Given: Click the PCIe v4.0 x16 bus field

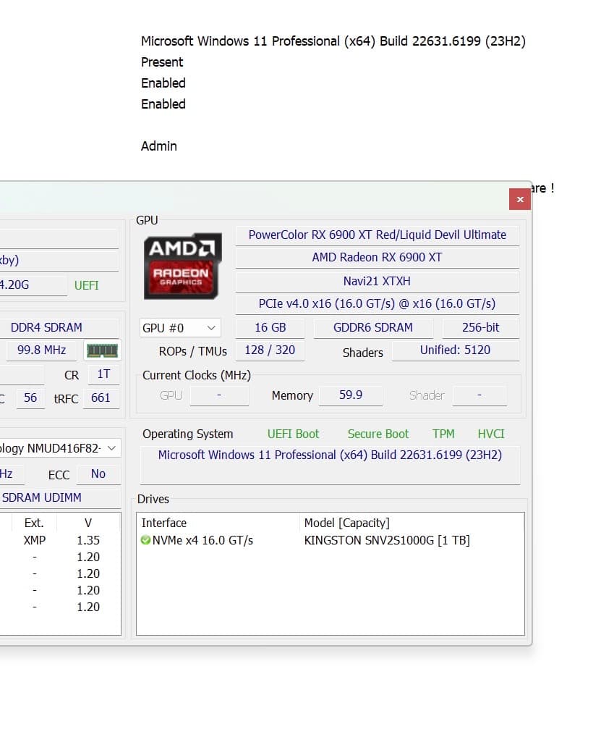Looking at the screenshot, I should [x=377, y=303].
